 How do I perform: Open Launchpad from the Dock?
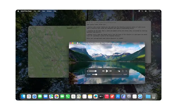click(x=29, y=96)
